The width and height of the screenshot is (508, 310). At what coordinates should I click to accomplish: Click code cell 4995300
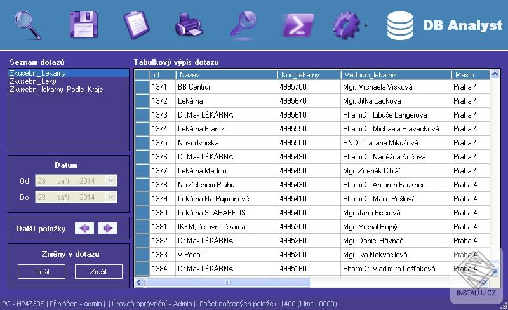[x=309, y=227]
